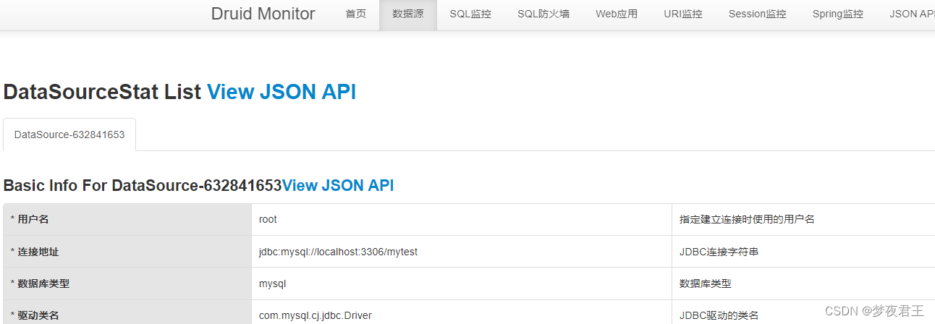Open Spring监控 in navbar
Image resolution: width=935 pixels, height=324 pixels.
tap(838, 14)
